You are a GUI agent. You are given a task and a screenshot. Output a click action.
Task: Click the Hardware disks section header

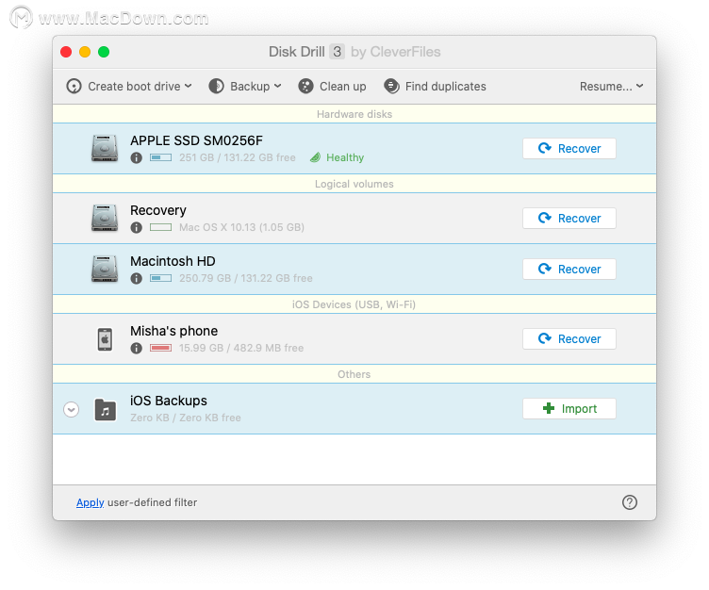click(x=354, y=114)
